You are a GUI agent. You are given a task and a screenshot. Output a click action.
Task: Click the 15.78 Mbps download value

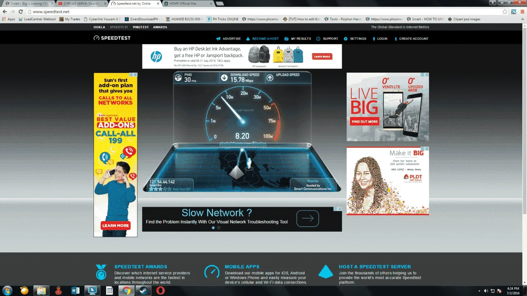242,80
